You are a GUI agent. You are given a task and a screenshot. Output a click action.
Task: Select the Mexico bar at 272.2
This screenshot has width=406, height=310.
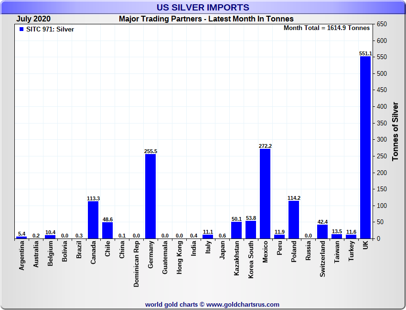(x=265, y=194)
